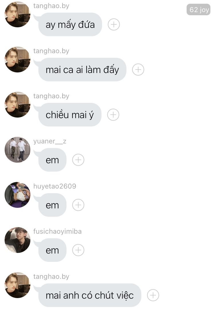
Task: Tap the huyetao2609 username
Action: 55,186
